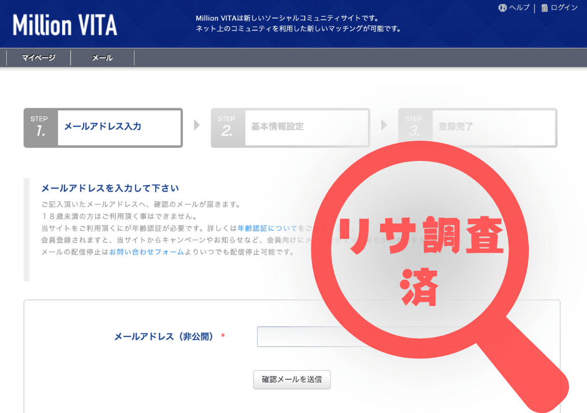Click the arrow between step 1 and 2

tap(197, 126)
